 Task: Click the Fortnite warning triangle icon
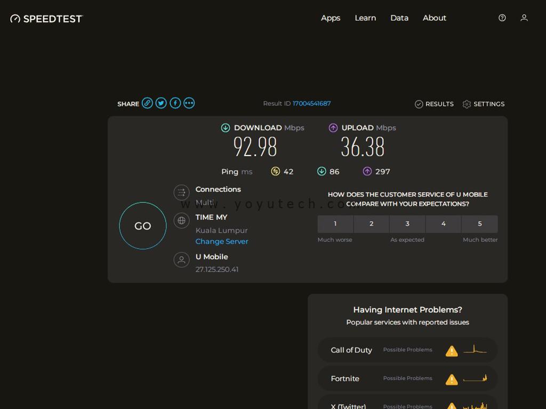tap(452, 379)
